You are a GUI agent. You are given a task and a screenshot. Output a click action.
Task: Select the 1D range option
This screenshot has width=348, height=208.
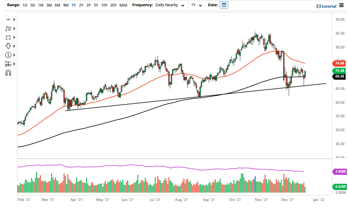(x=25, y=5)
